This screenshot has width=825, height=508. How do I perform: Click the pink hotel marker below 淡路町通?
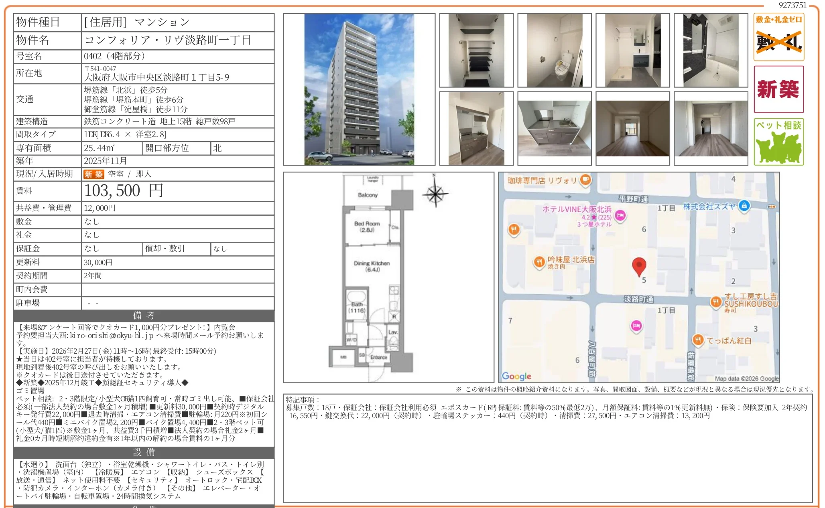pyautogui.click(x=636, y=326)
